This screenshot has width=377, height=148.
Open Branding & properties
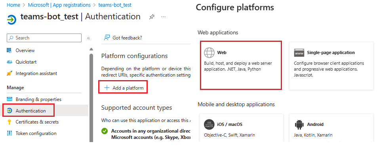pyautogui.click(x=38, y=99)
